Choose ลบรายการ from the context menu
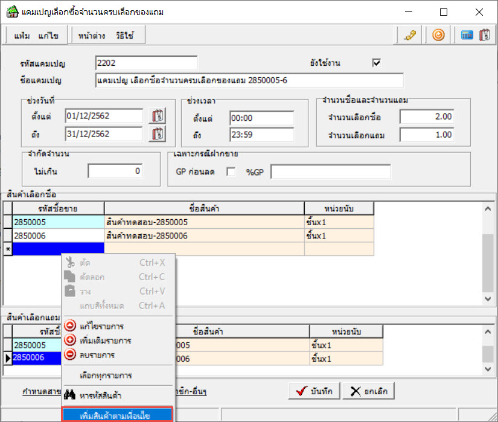This screenshot has height=422, width=498. click(97, 355)
